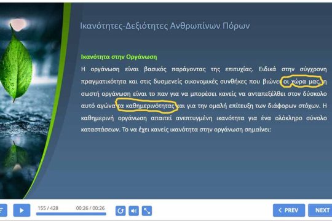Click the text line starting 'Η οργάνωση είναι βασικός'
Image resolution: width=332 pixels, height=221 pixels.
click(204, 69)
